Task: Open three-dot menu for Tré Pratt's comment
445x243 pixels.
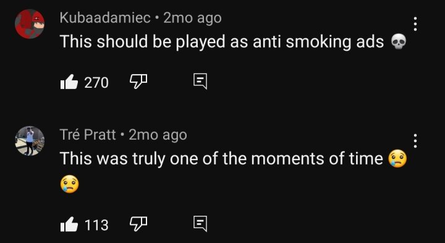Action: tap(415, 141)
